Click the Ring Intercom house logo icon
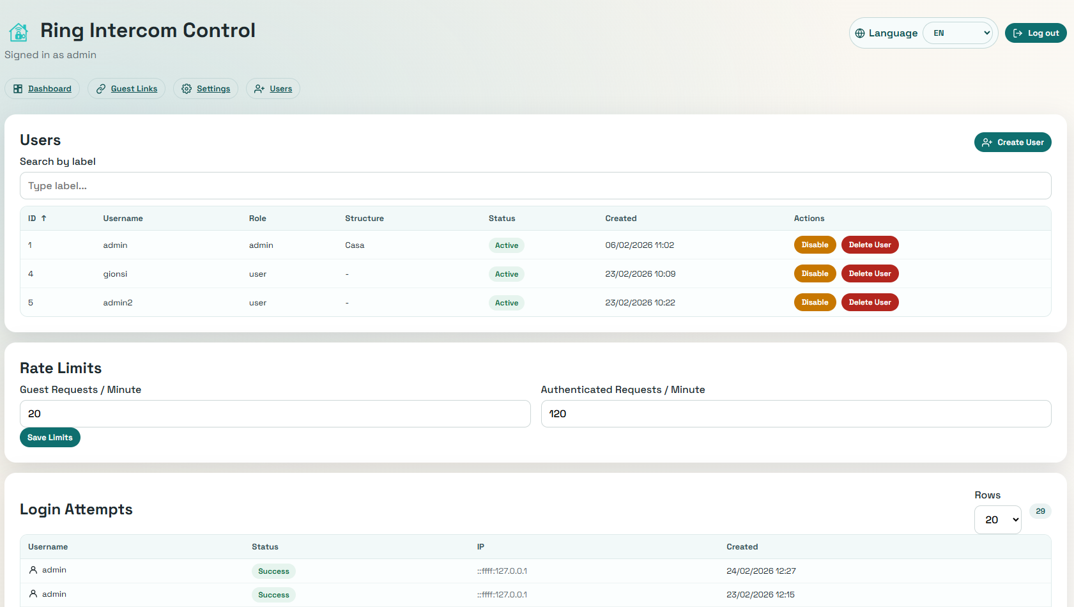This screenshot has height=607, width=1074. [x=18, y=31]
